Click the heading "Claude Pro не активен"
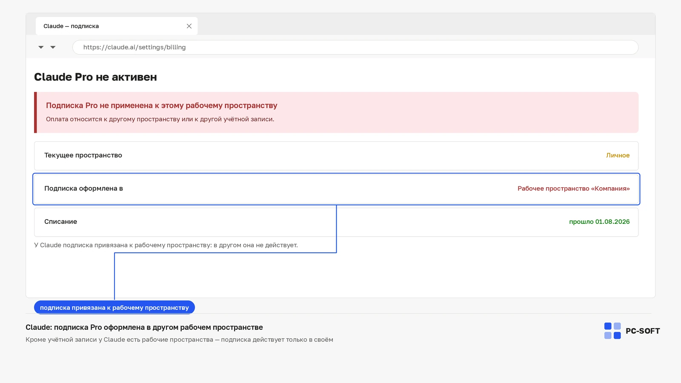 [x=95, y=77]
